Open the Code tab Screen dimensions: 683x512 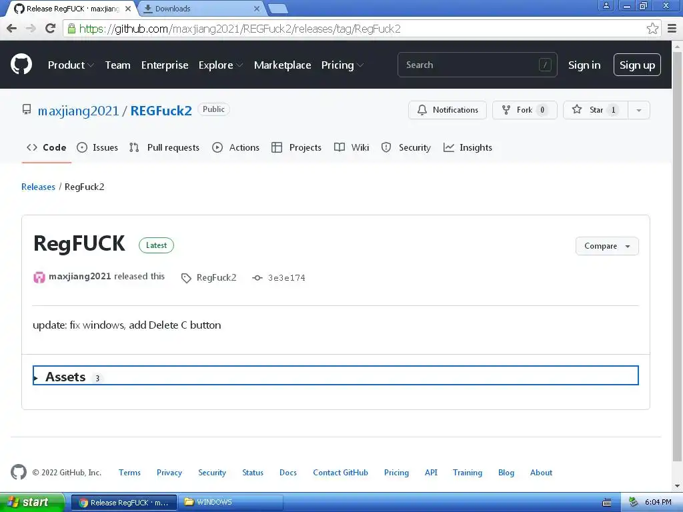pyautogui.click(x=47, y=147)
